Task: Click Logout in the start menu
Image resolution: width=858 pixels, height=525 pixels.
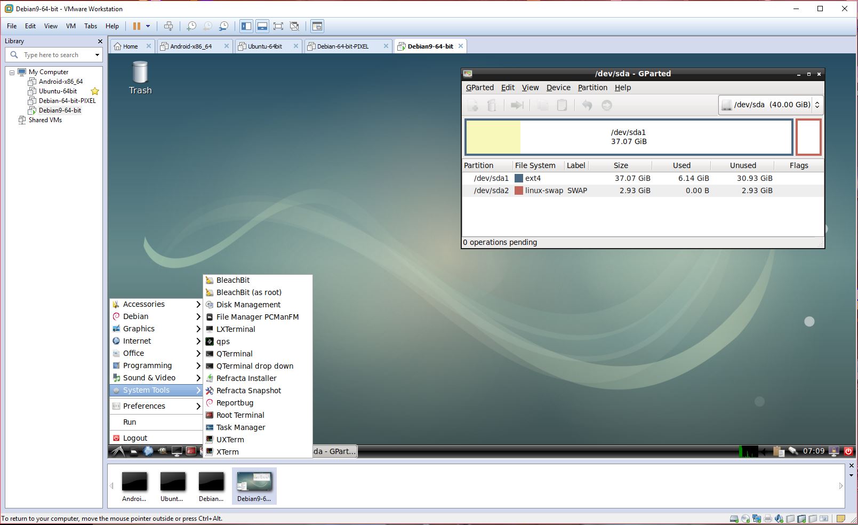Action: [156, 438]
